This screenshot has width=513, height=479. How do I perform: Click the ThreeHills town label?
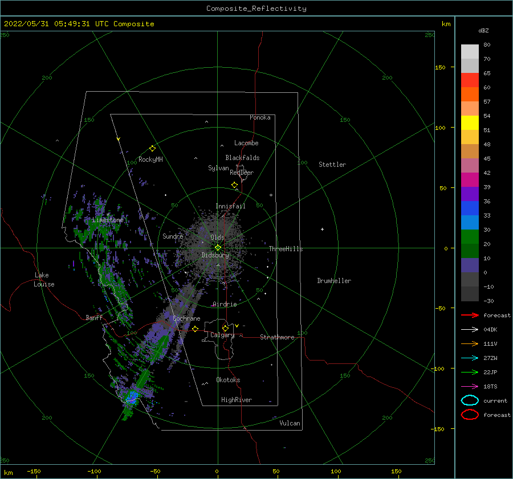click(x=286, y=249)
